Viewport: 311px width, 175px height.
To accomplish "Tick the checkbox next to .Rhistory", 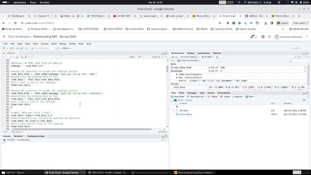I will (173, 110).
